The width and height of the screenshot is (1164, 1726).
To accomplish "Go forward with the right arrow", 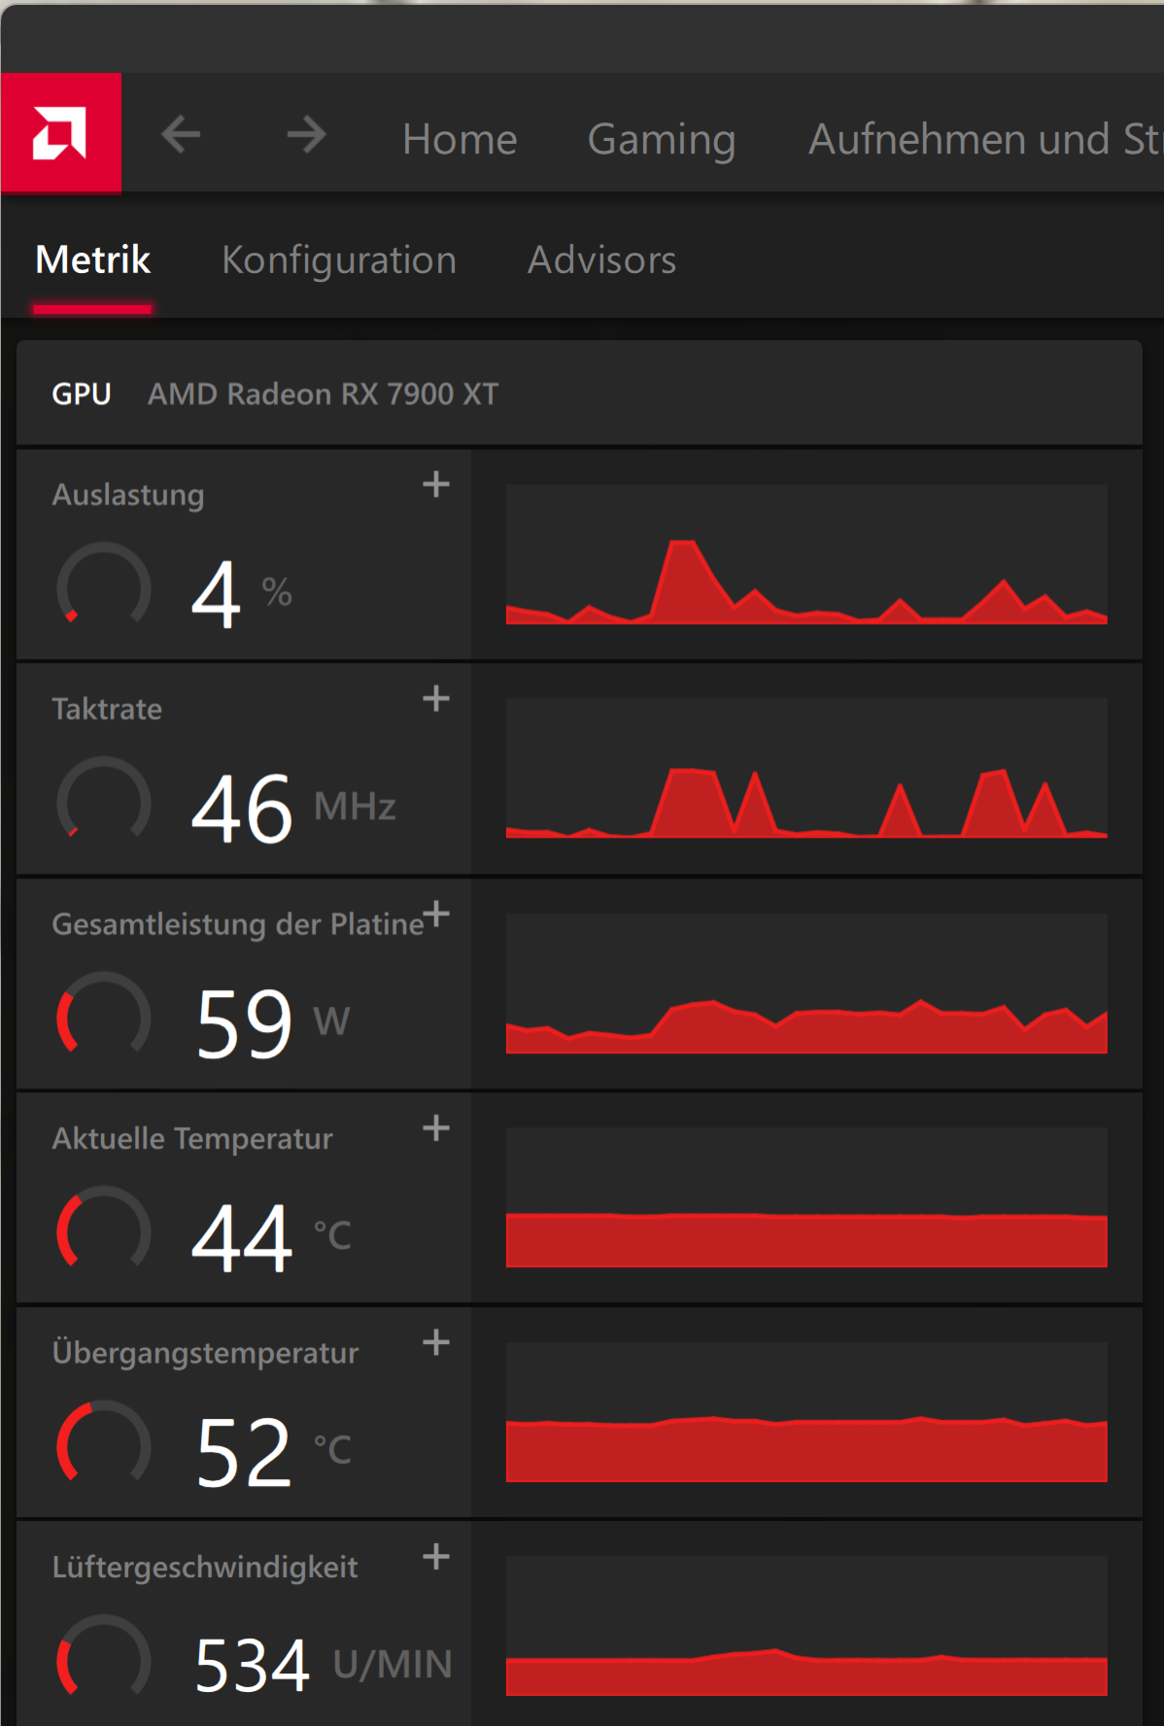I will click(306, 135).
